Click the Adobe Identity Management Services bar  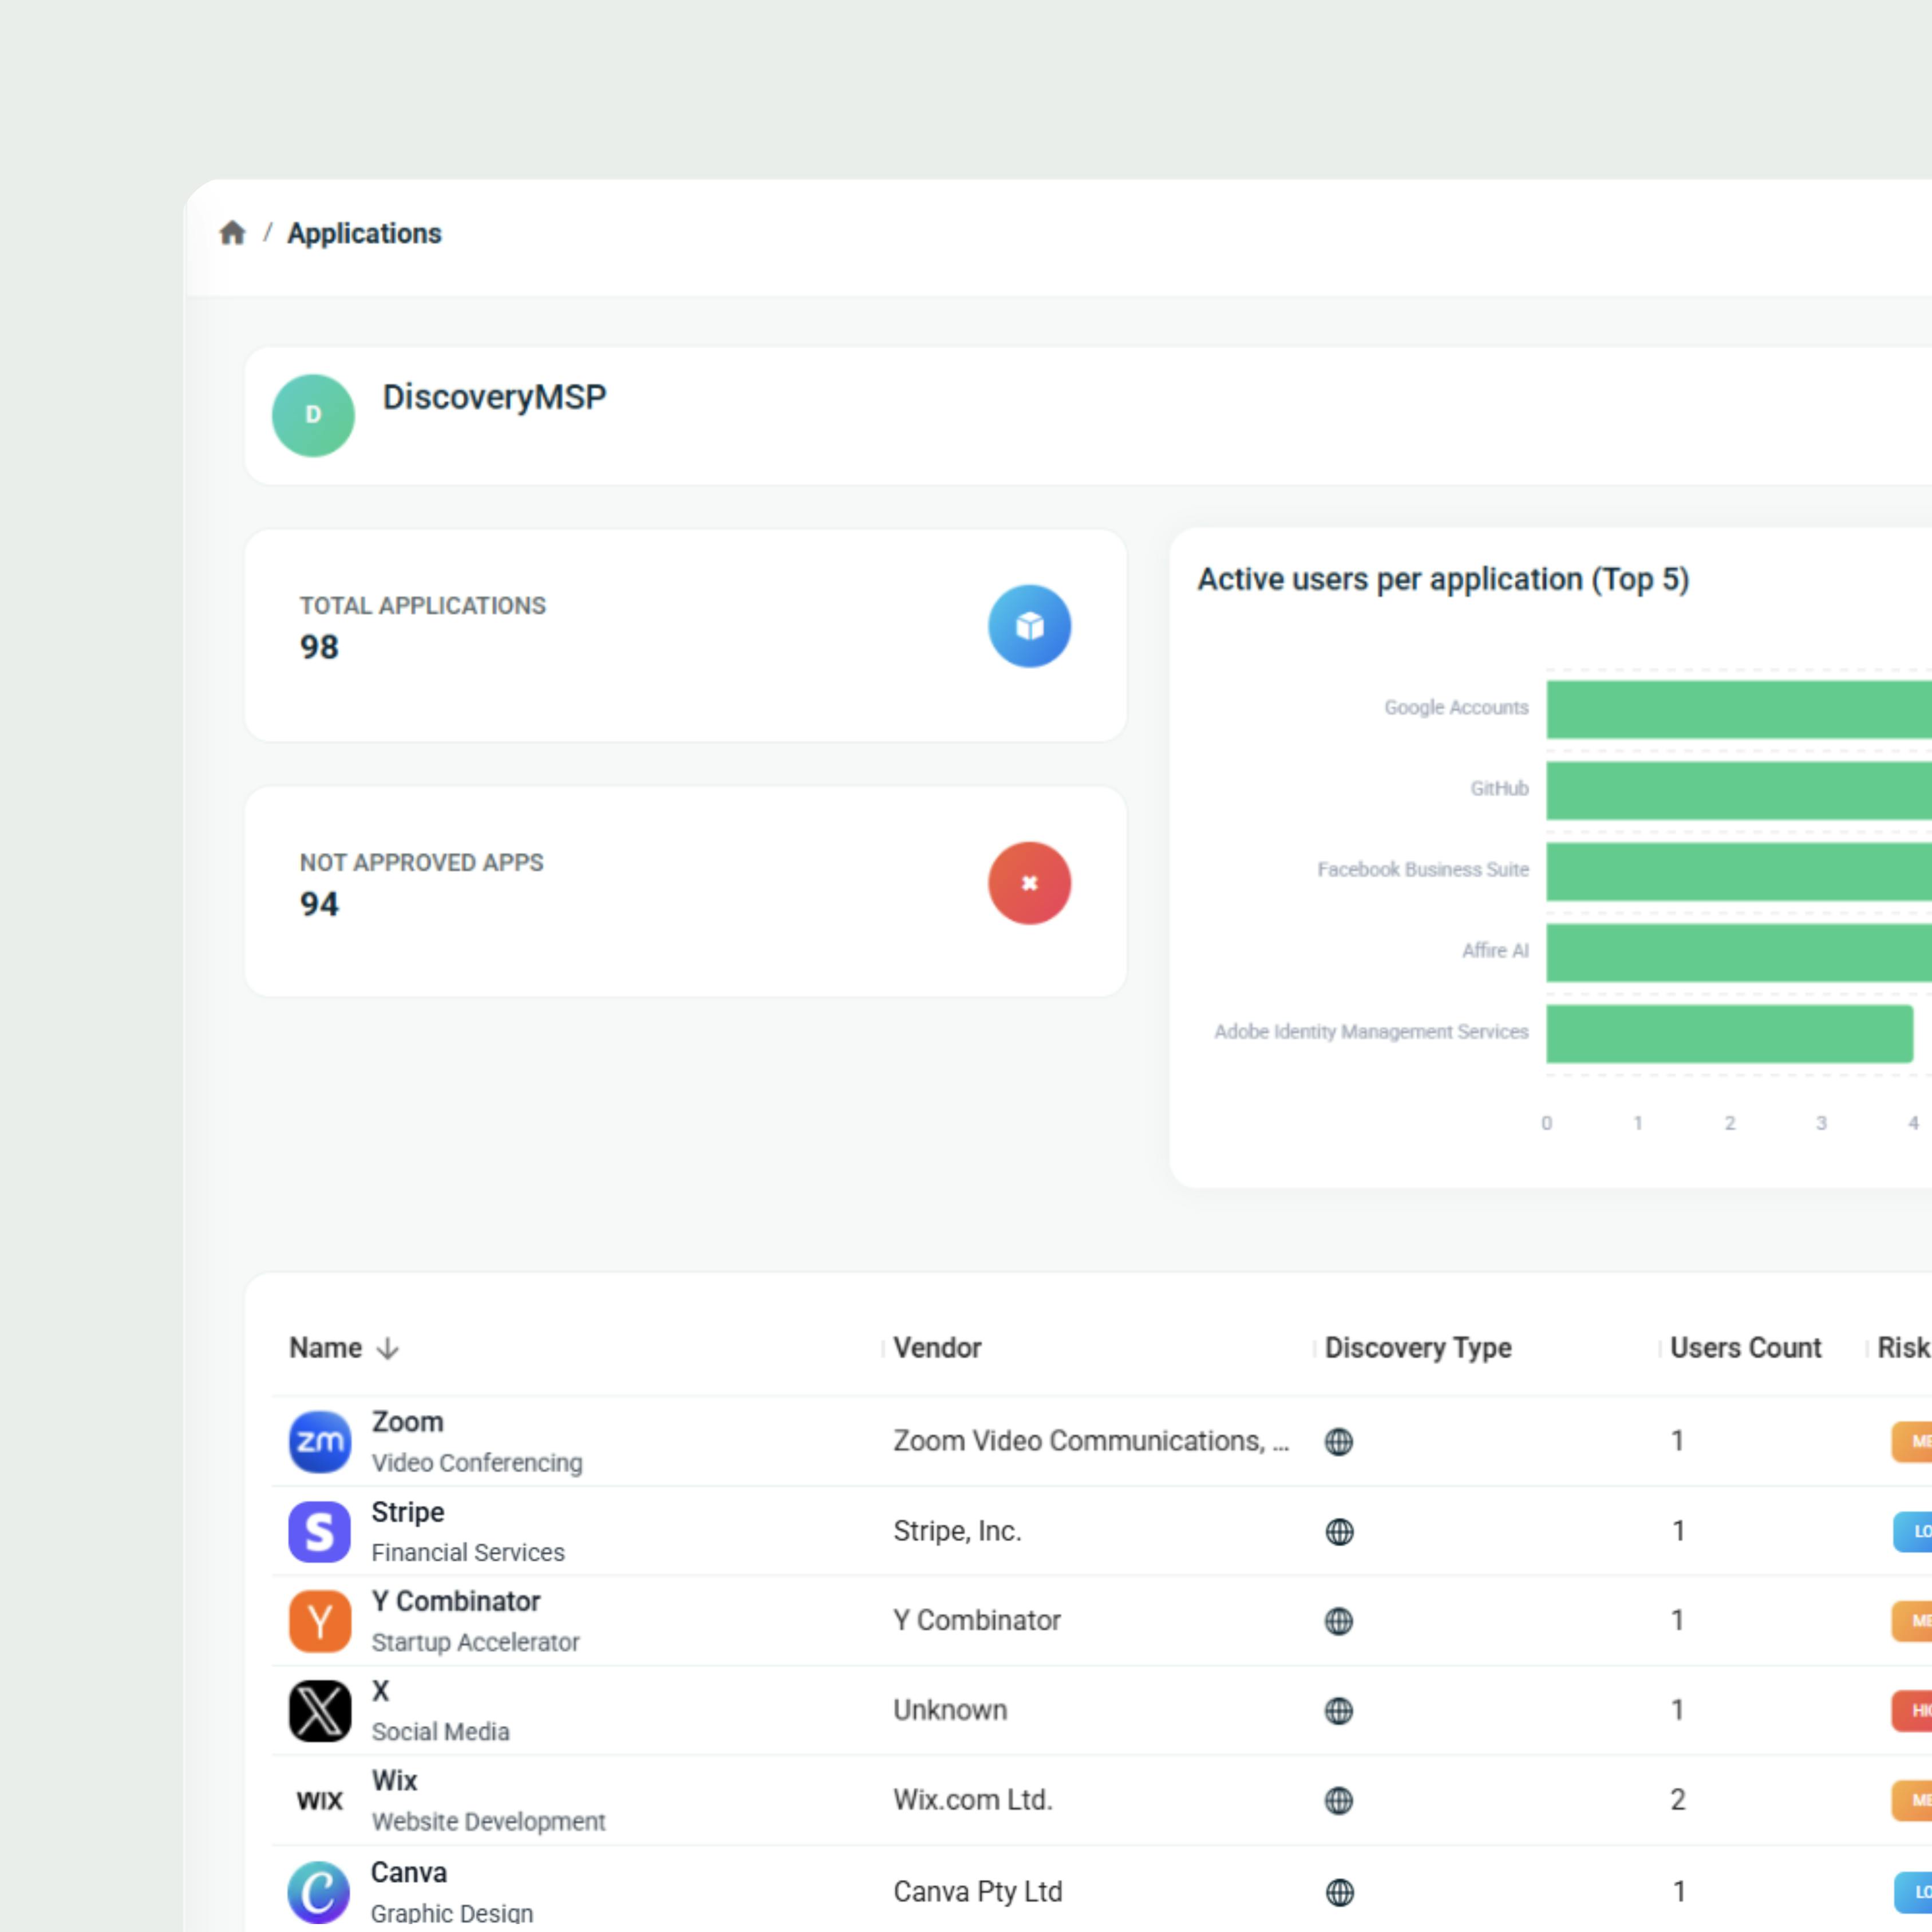pos(1728,1033)
